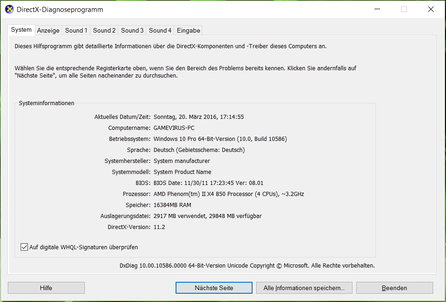The image size is (446, 302).
Task: Click the Nächste Seite button
Action: 214,288
